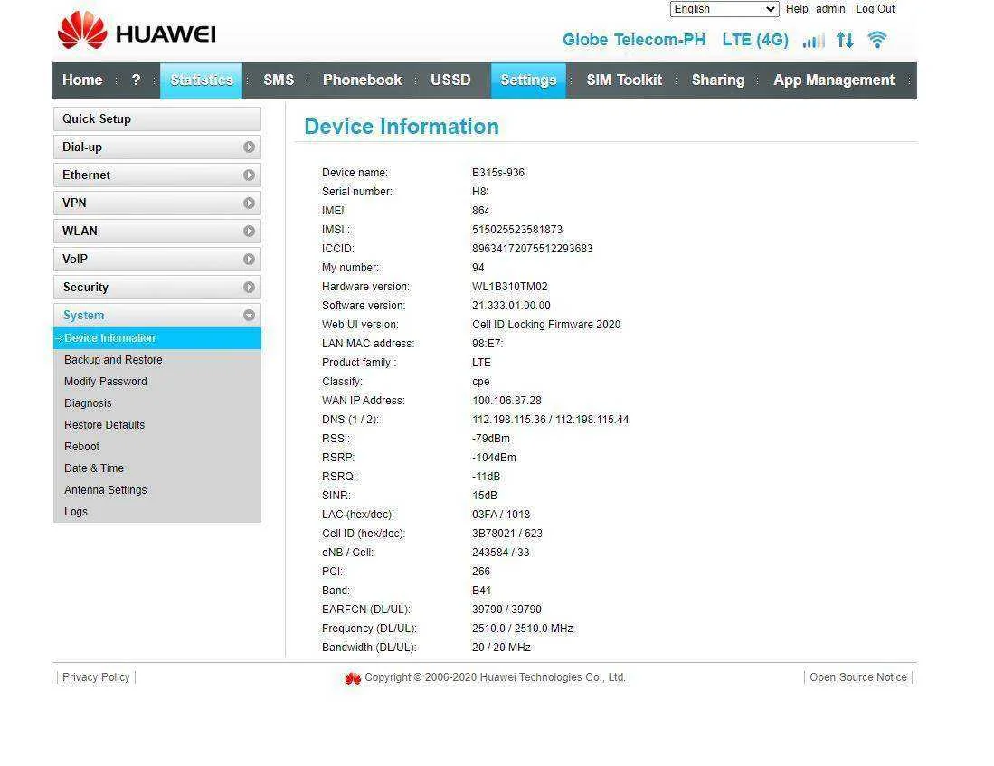
Task: Open the Open Source Notice link
Action: [858, 677]
